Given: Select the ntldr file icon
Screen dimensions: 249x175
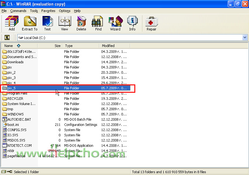Looking at the screenshot, I should click(x=5, y=151).
